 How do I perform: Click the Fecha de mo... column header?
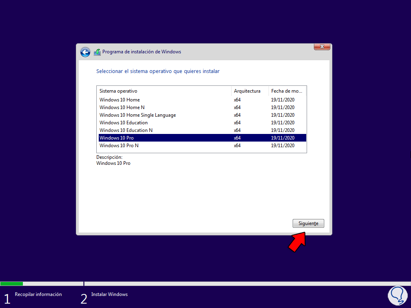click(x=287, y=91)
